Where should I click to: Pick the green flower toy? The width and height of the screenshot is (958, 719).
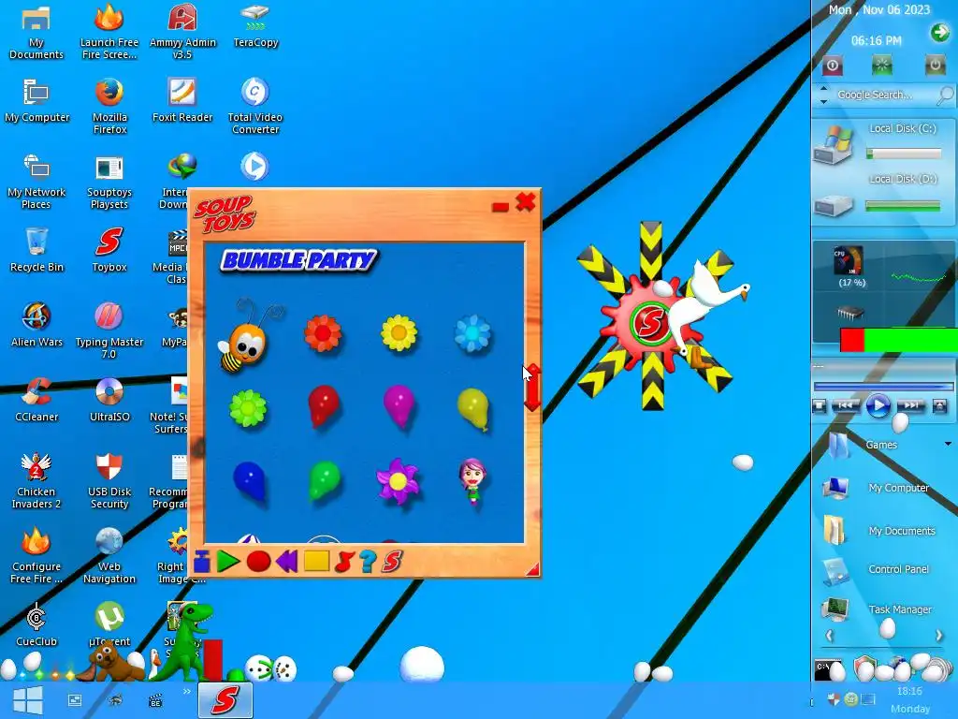click(248, 408)
